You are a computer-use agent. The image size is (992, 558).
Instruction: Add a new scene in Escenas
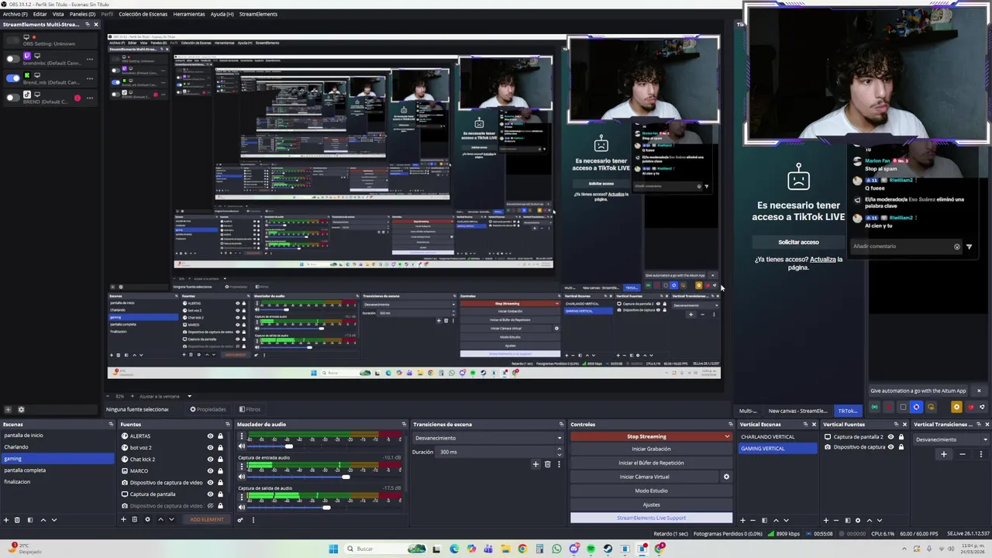(x=6, y=520)
